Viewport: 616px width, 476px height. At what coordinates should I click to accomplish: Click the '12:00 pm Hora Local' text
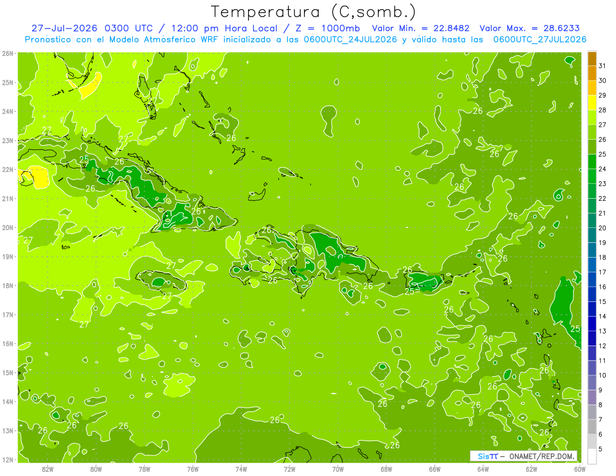[224, 28]
